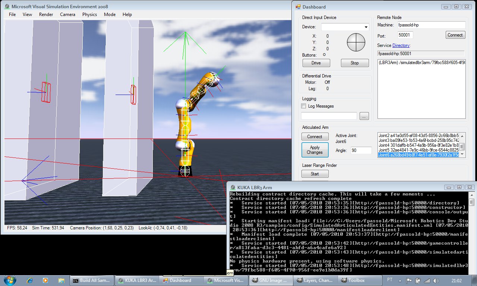Open the Service Directory link
This screenshot has height=286, width=477.
coord(401,45)
